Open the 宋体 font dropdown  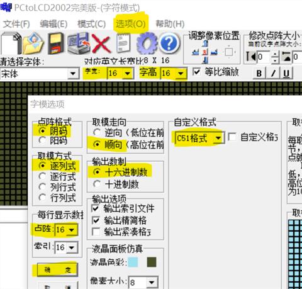(73, 74)
